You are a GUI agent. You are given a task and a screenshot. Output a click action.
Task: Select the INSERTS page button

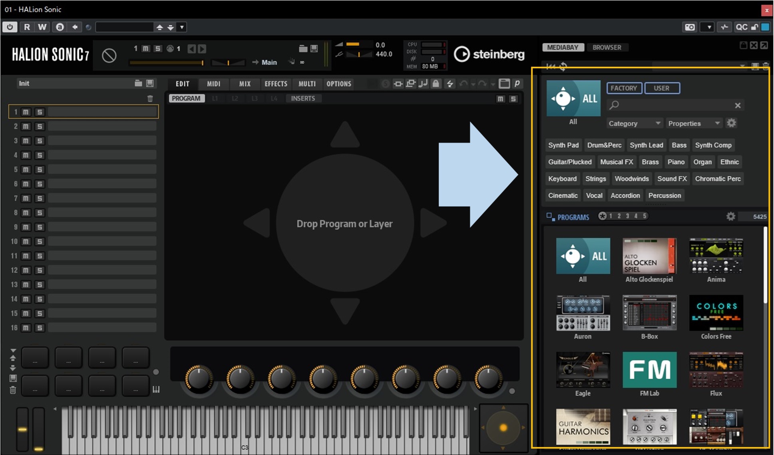point(303,98)
